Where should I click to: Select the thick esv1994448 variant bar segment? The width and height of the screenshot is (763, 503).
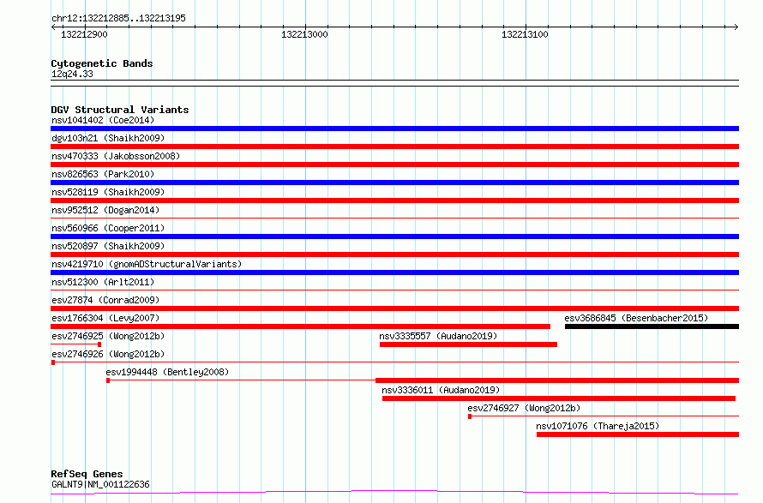point(557,380)
